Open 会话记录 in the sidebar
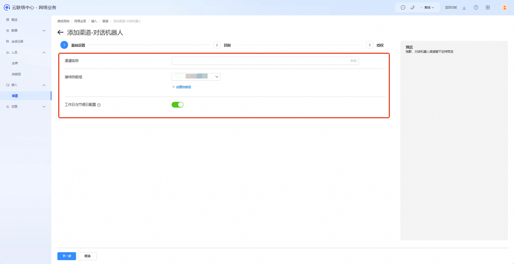 [17, 41]
